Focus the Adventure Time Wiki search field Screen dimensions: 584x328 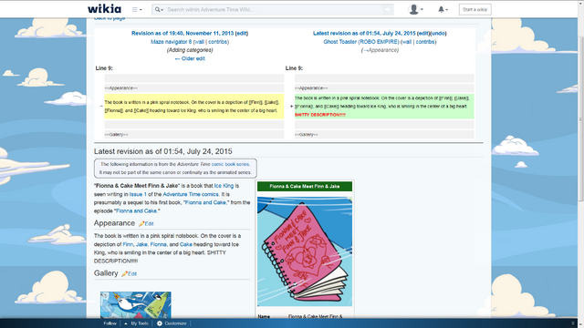pyautogui.click(x=274, y=9)
